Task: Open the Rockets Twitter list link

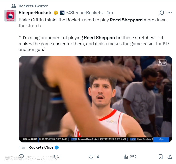Action: pos(33,6)
